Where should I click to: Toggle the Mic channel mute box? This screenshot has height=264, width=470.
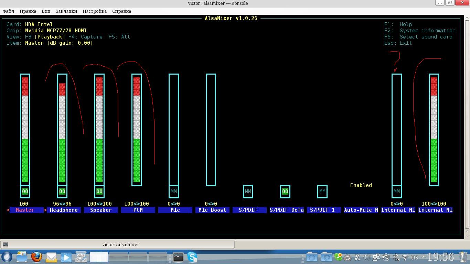coord(174,191)
